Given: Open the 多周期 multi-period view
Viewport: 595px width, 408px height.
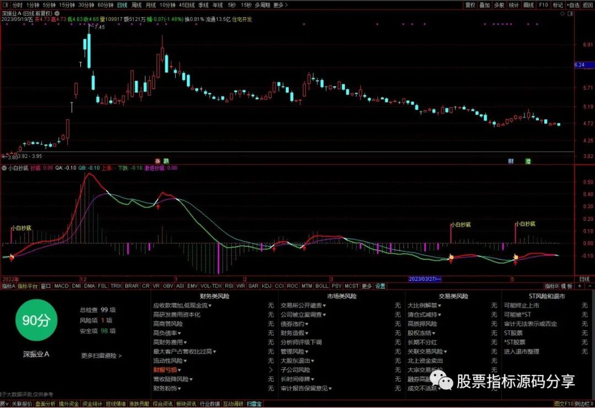Looking at the screenshot, I should [x=262, y=5].
